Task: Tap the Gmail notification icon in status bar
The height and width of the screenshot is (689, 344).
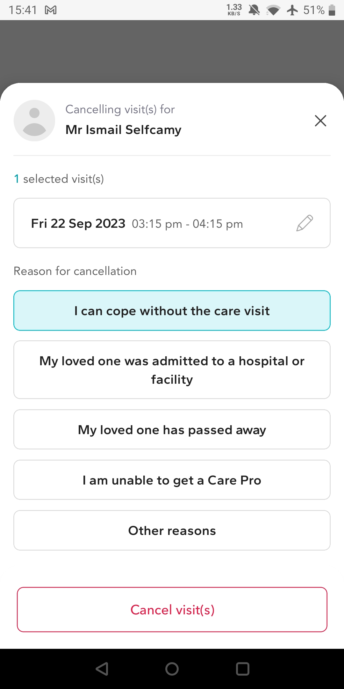Action: tap(51, 10)
